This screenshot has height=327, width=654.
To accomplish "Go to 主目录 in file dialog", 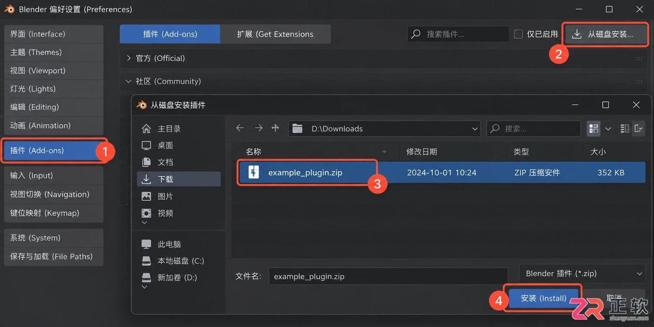I will click(179, 129).
